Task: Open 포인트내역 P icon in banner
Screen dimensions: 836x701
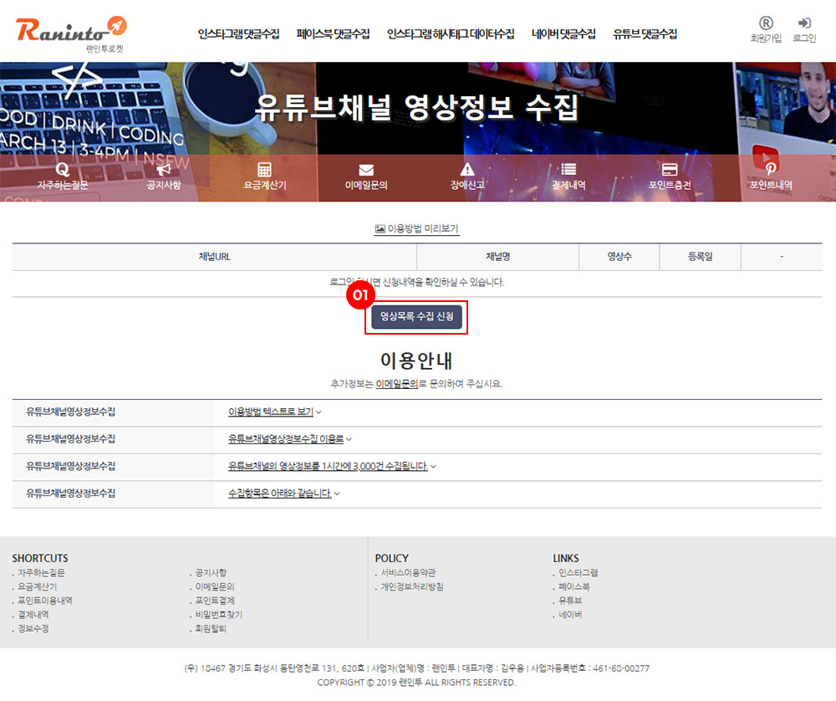Action: click(771, 170)
